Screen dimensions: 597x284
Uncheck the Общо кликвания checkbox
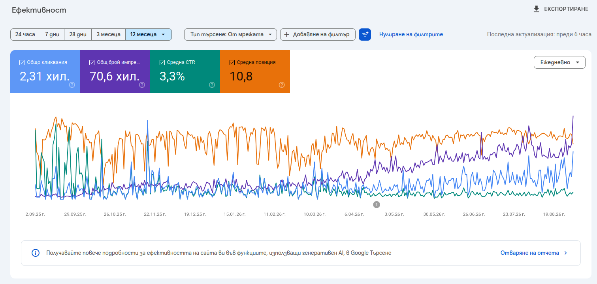(x=22, y=62)
